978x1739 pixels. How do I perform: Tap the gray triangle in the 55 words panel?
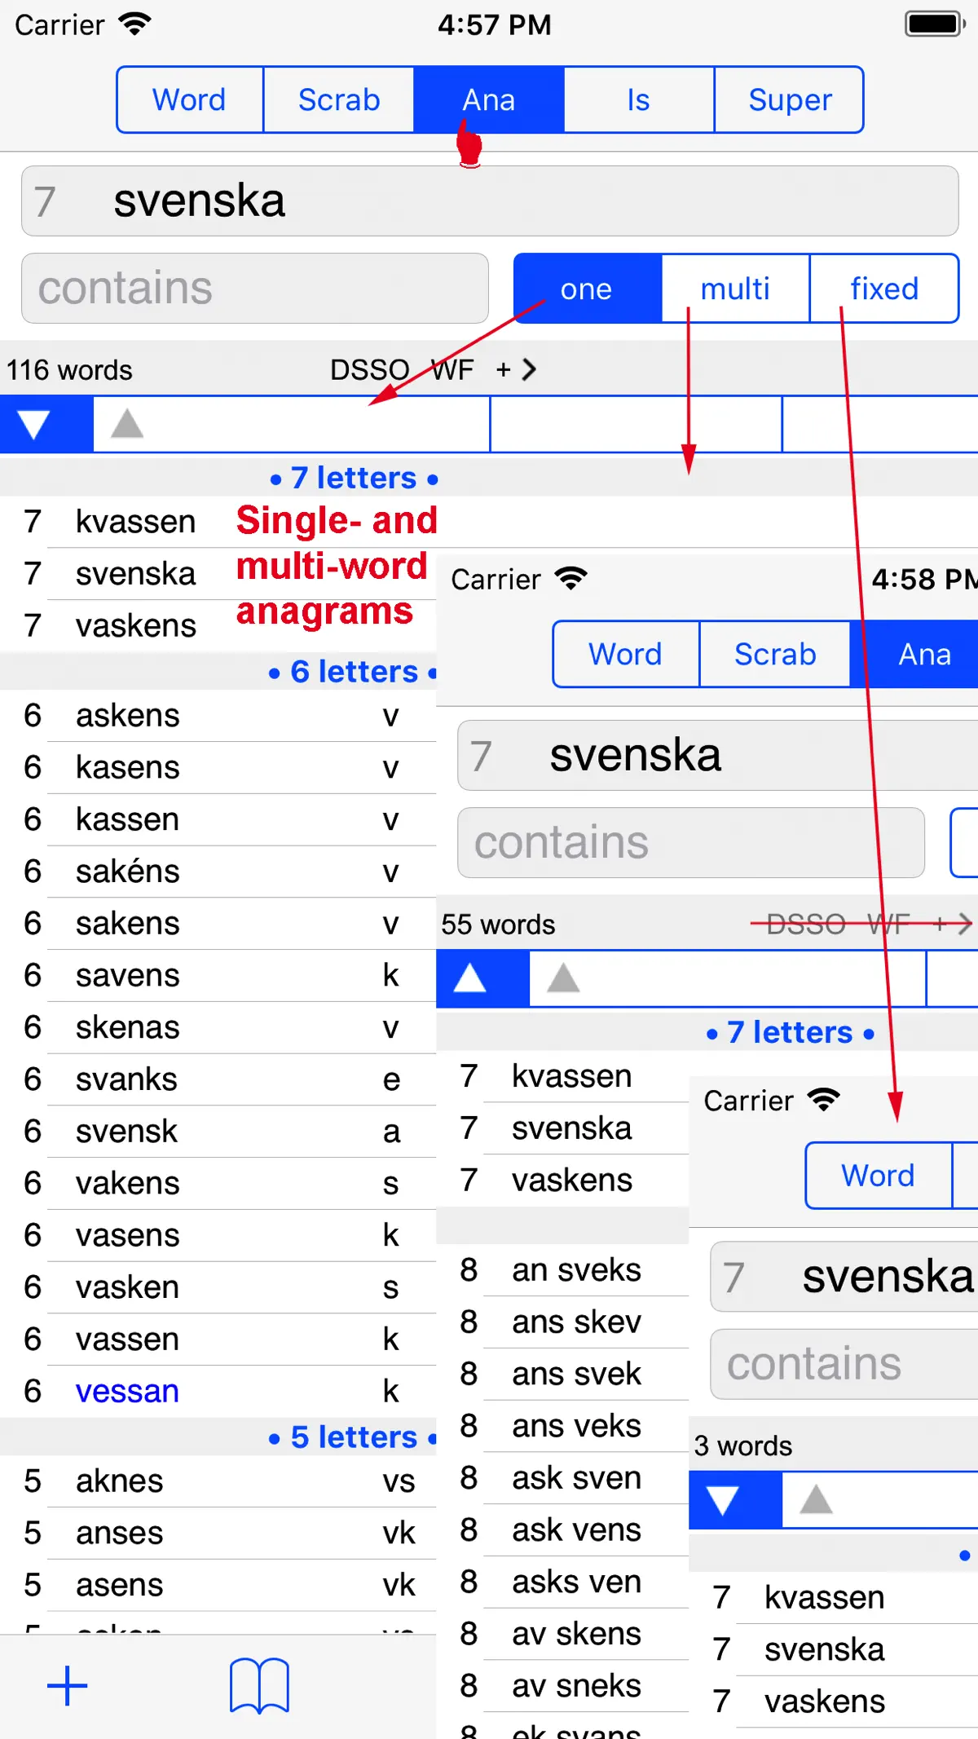pos(563,978)
